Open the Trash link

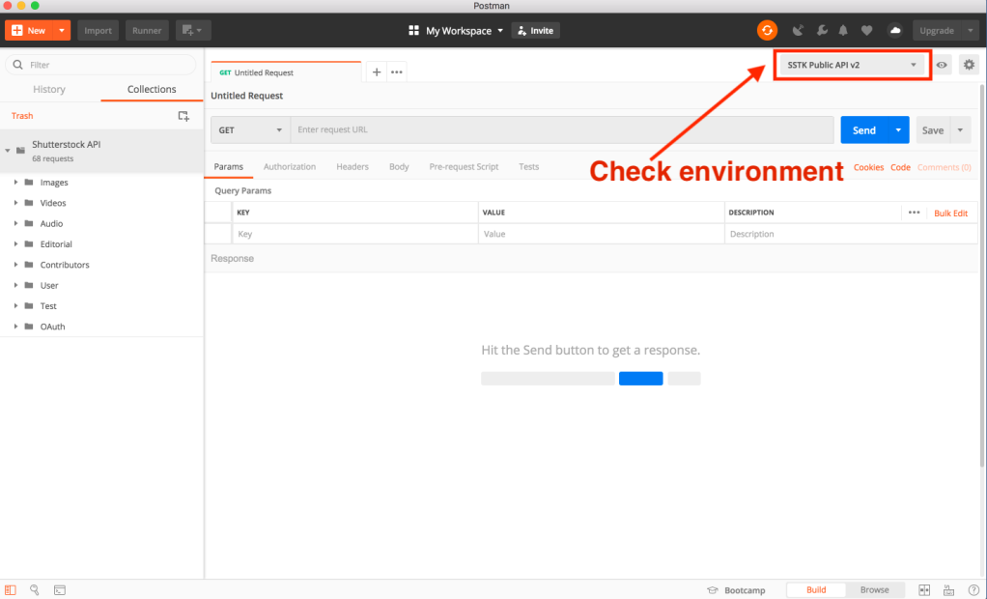22,116
